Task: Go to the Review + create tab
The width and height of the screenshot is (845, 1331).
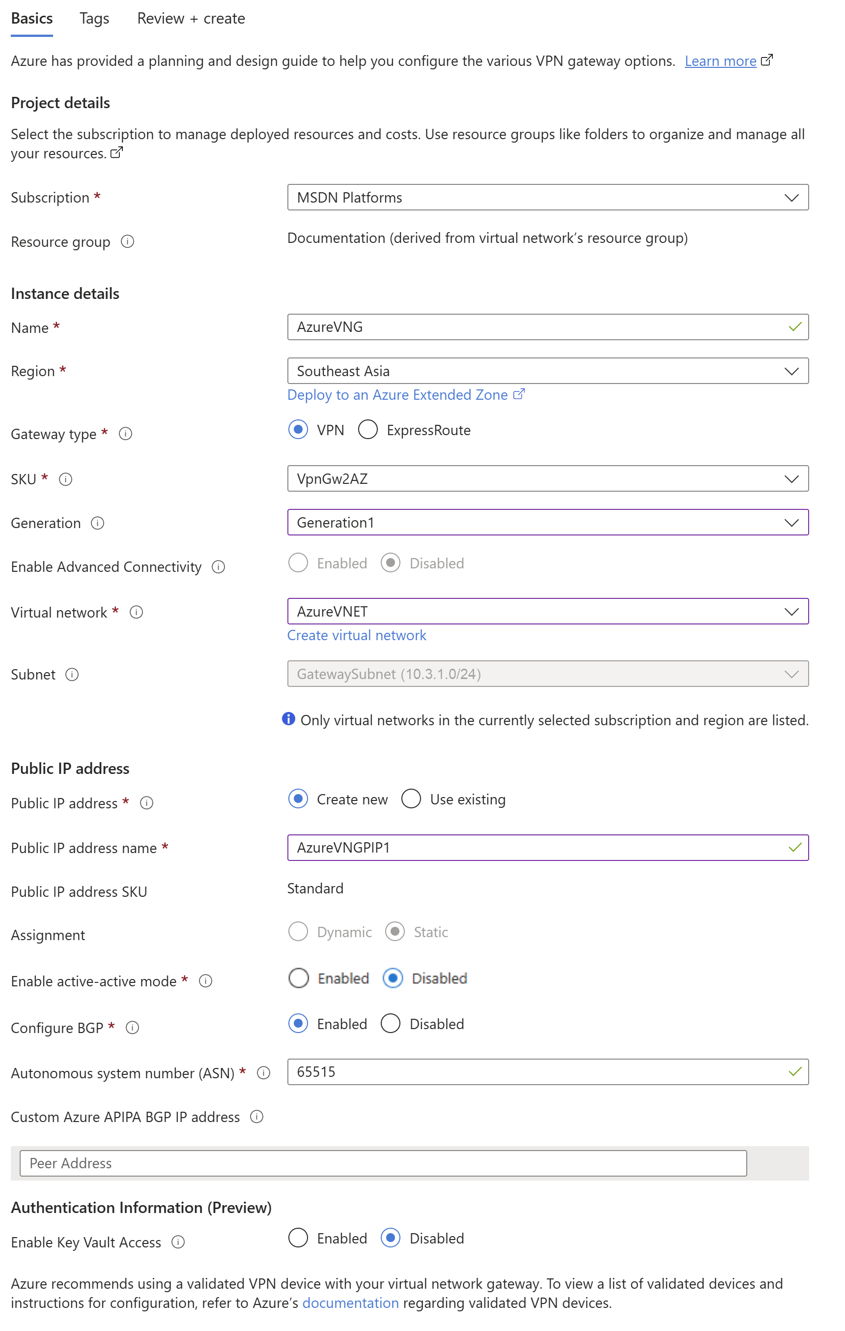Action: (x=191, y=19)
